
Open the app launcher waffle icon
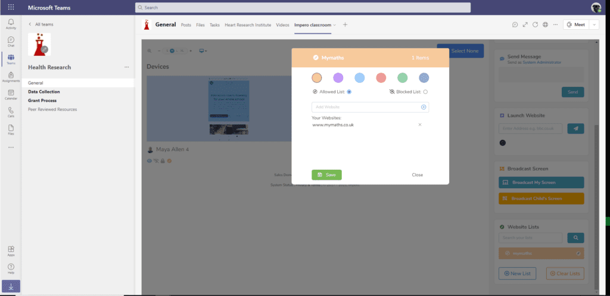[x=11, y=7]
